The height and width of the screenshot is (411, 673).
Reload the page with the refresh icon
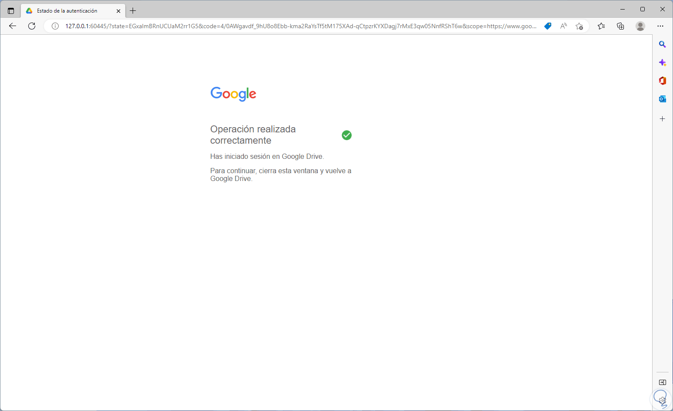[32, 26]
